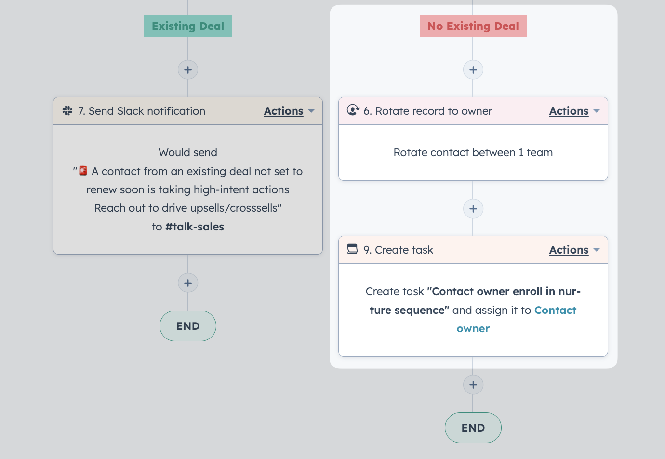Open Actions dropdown for Create task step
665x459 pixels.
click(x=574, y=250)
